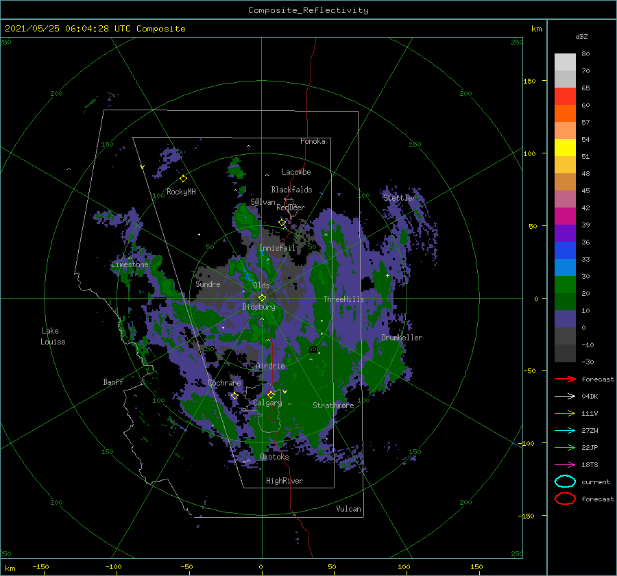Screen dimensions: 617x576
Task: Click the dBZ legend heading
Action: click(581, 36)
